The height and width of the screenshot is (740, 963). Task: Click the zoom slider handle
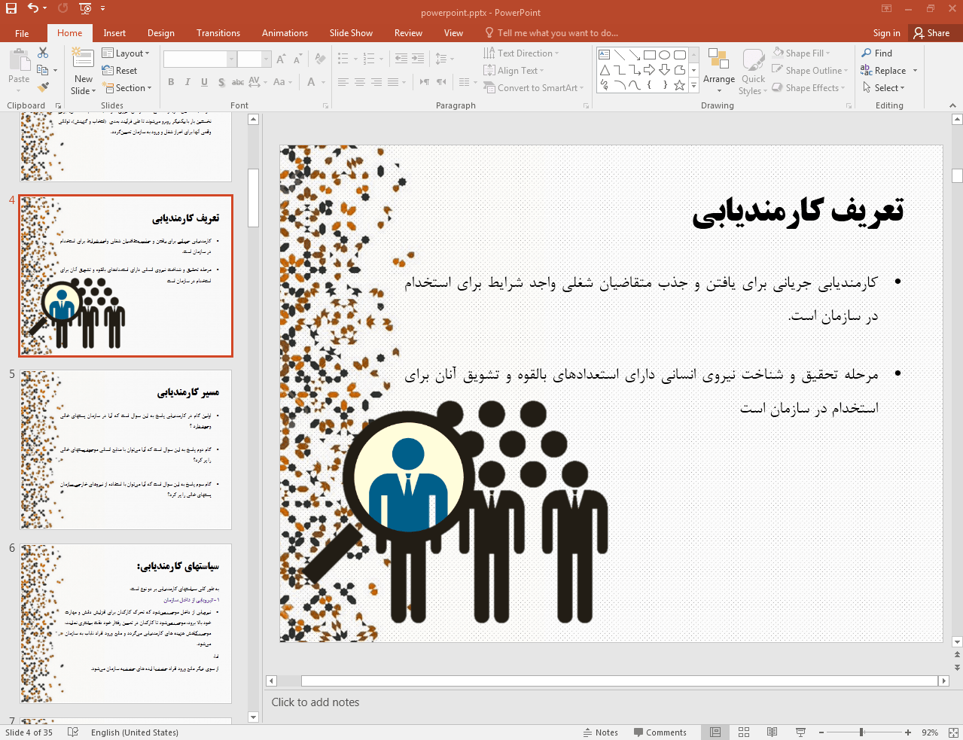[861, 732]
